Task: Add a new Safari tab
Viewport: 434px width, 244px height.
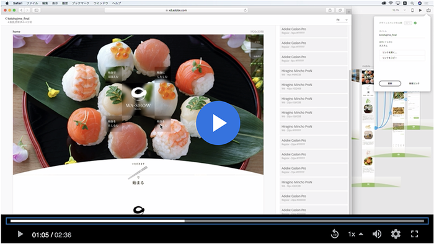Action: (x=348, y=12)
